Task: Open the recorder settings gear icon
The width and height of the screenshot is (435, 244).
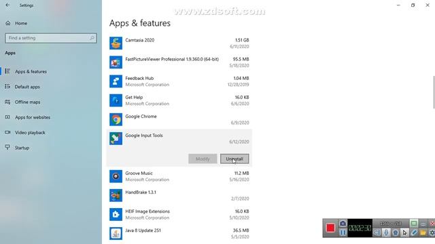Action: [x=432, y=232]
